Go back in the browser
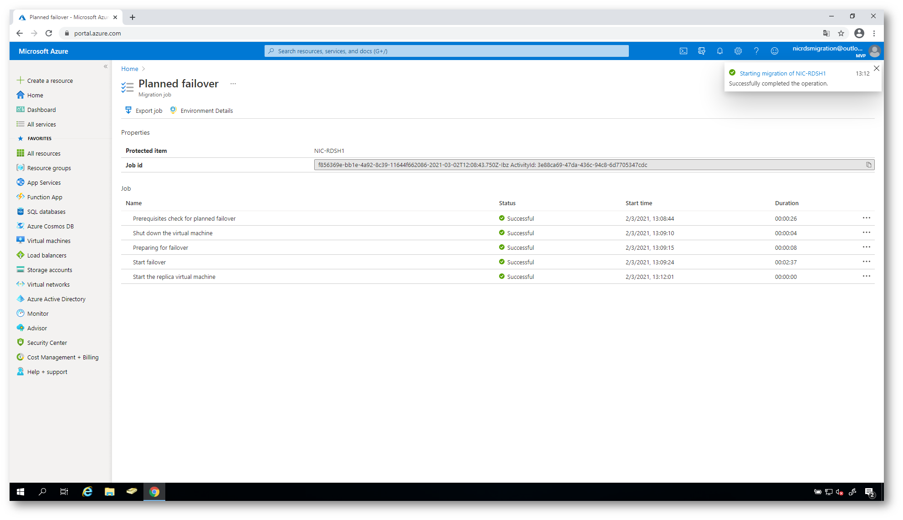The width and height of the screenshot is (903, 520). pyautogui.click(x=20, y=33)
